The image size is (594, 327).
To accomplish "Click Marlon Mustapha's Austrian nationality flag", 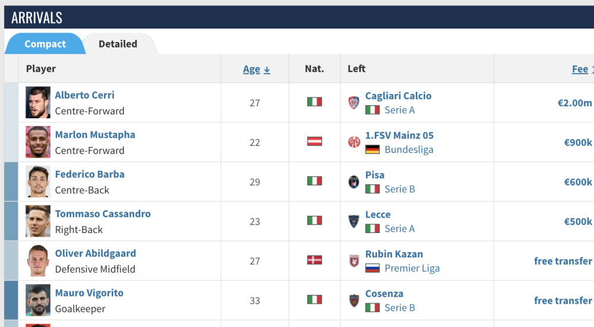I will click(x=314, y=142).
